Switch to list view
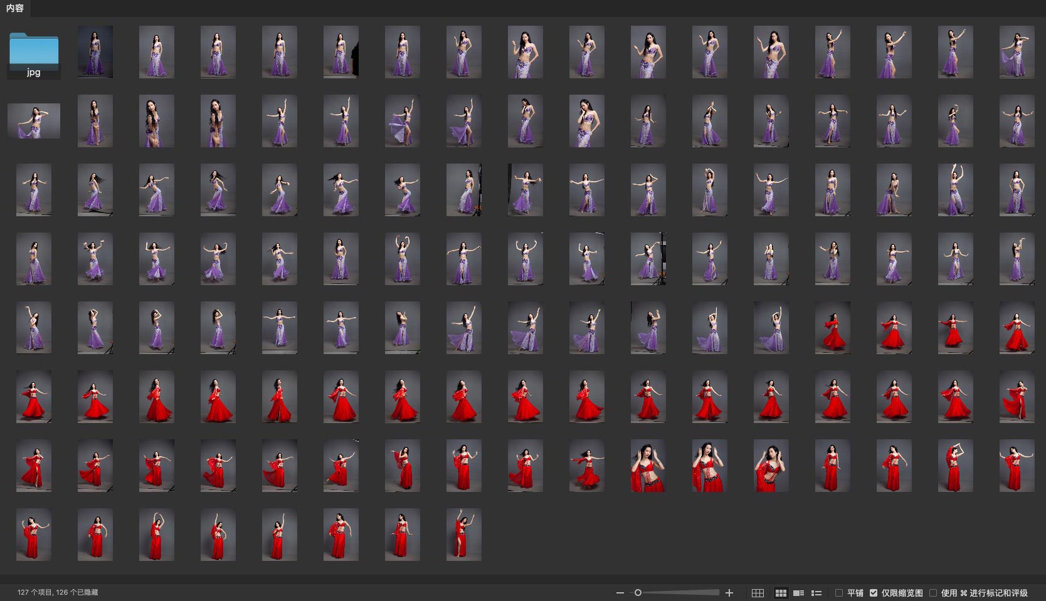The width and height of the screenshot is (1046, 601). (816, 593)
